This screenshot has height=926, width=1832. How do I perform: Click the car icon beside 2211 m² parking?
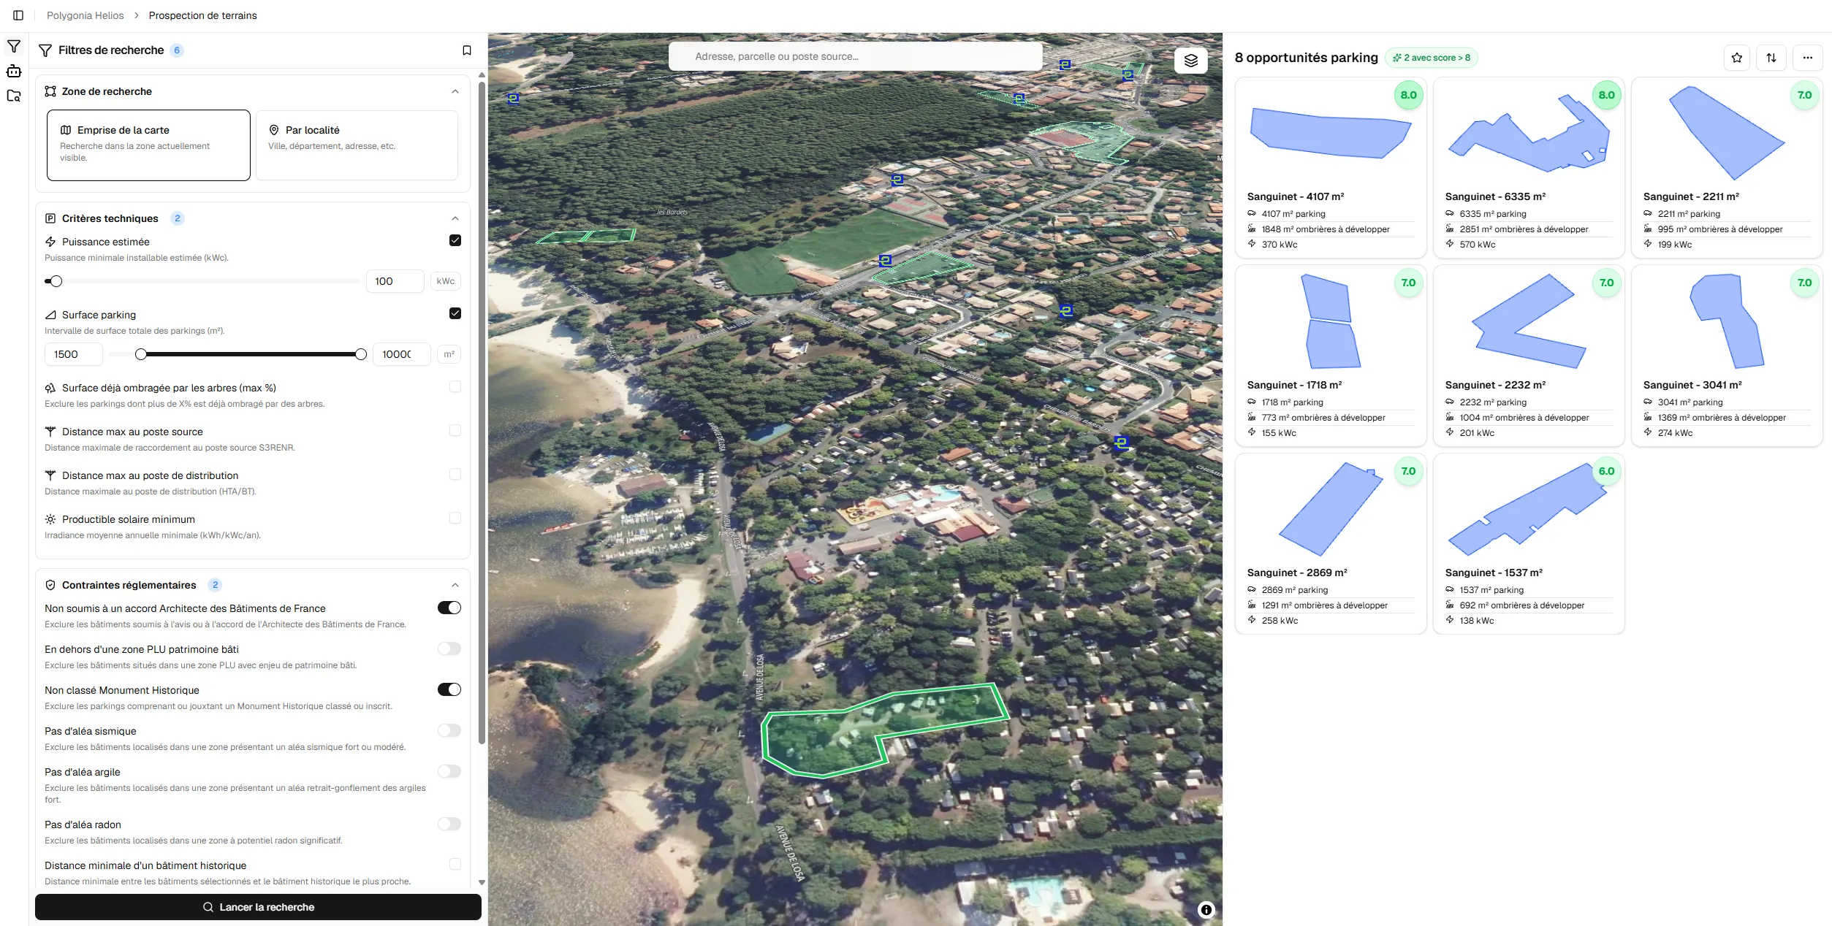[x=1648, y=213]
